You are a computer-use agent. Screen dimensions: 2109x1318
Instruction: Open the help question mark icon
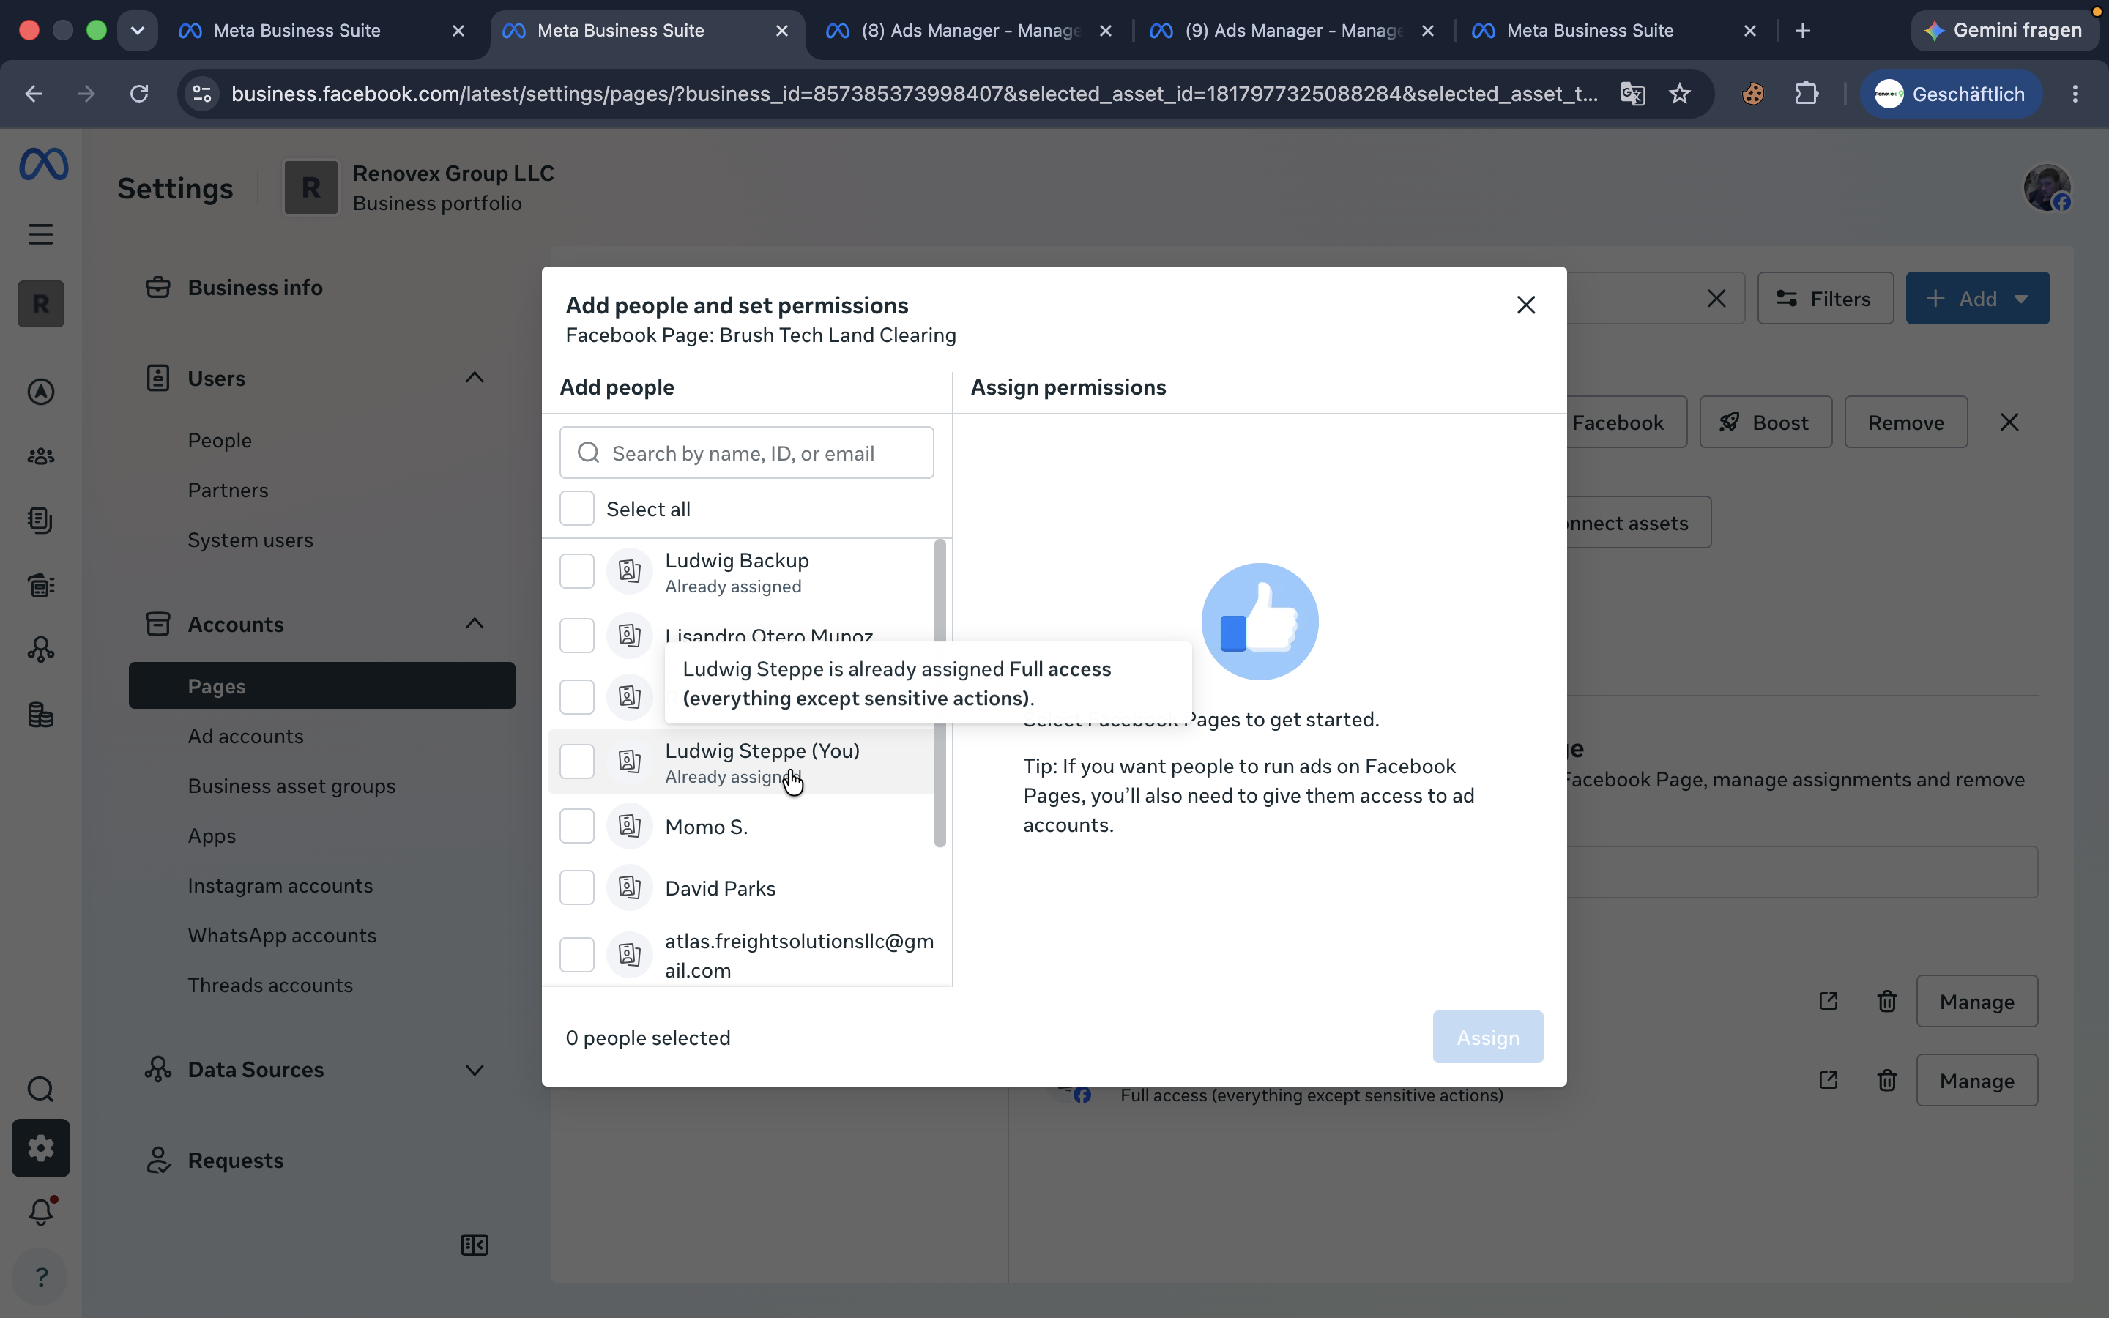pos(41,1277)
